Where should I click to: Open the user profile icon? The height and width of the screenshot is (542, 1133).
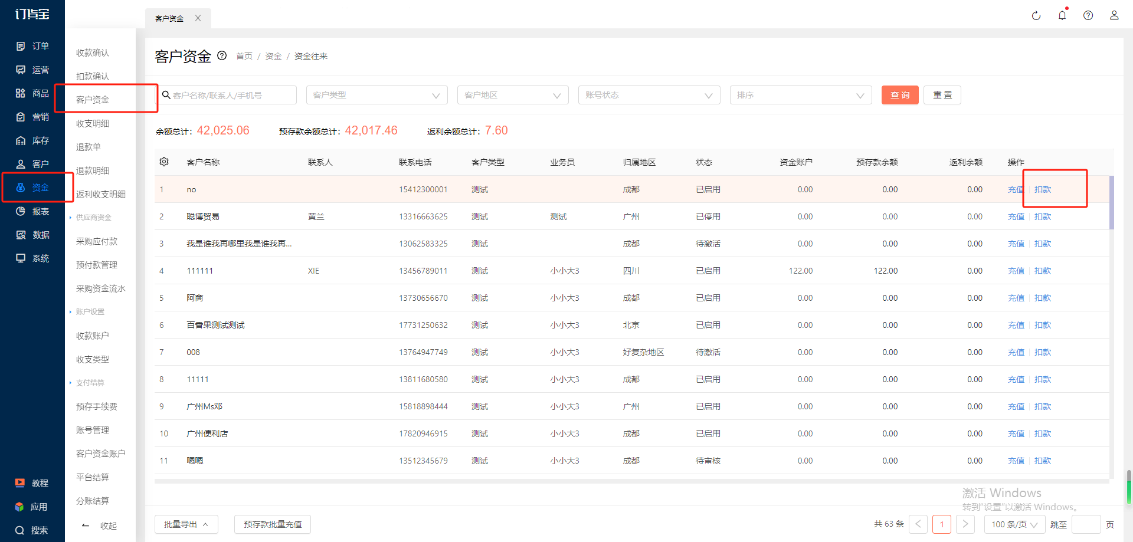pyautogui.click(x=1114, y=15)
